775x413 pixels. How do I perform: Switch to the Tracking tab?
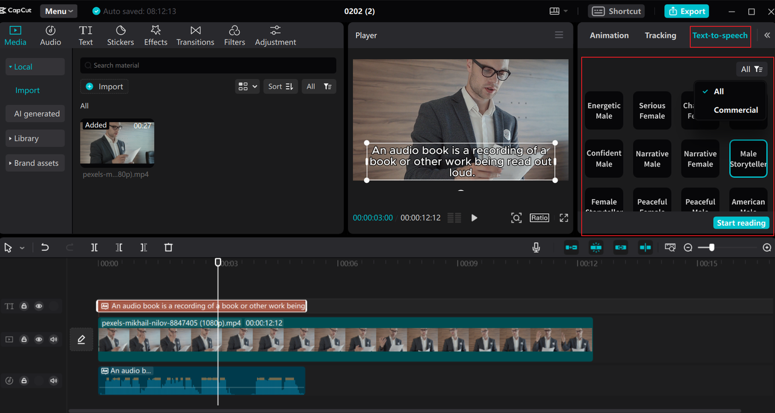pyautogui.click(x=661, y=35)
